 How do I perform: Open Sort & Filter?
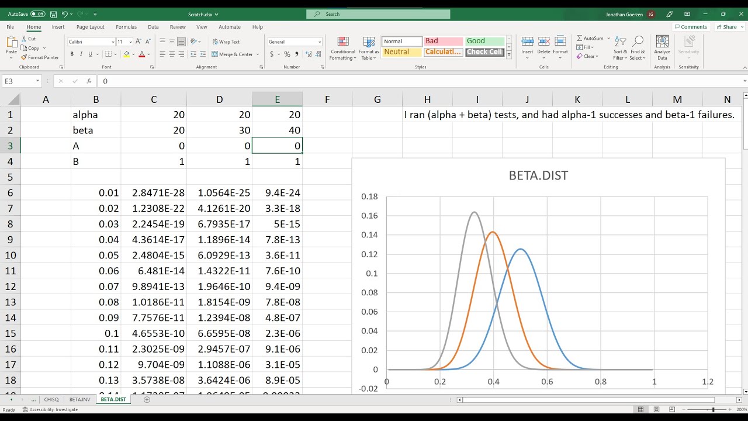[621, 49]
